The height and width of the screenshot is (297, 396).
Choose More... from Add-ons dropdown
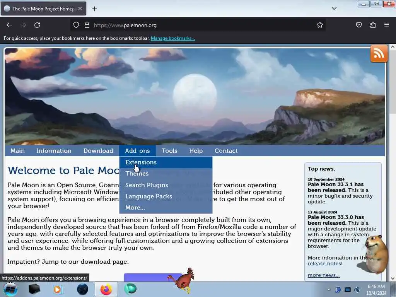coord(166,208)
